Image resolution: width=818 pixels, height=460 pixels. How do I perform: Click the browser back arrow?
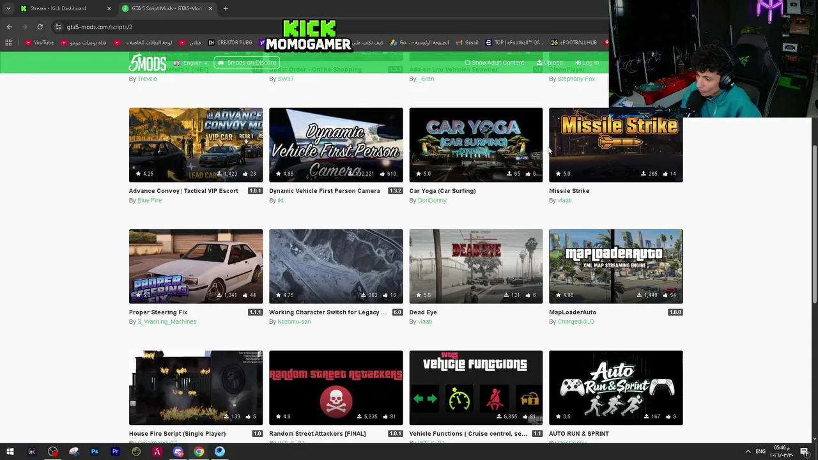pos(9,27)
